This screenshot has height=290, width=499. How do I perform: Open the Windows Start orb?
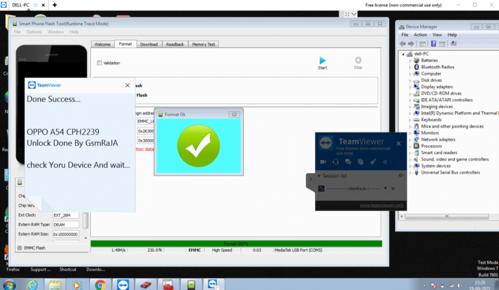coord(9,285)
